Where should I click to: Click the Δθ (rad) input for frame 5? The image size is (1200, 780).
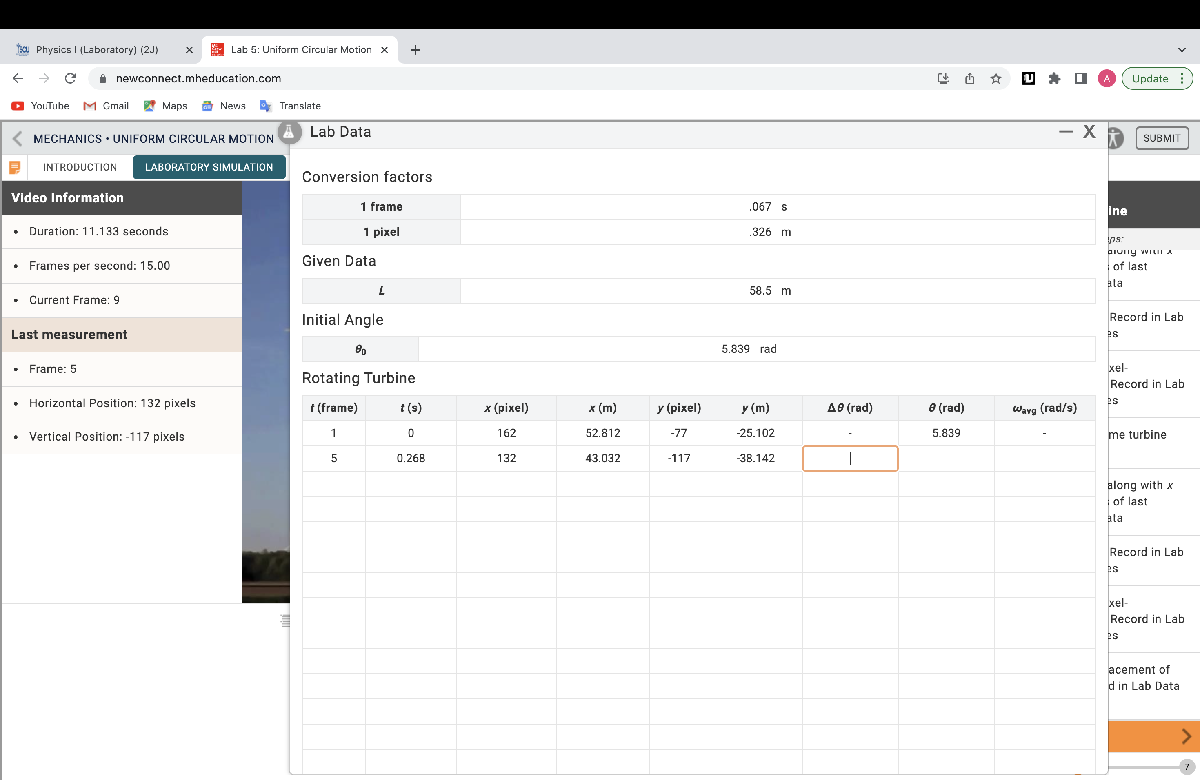click(849, 458)
